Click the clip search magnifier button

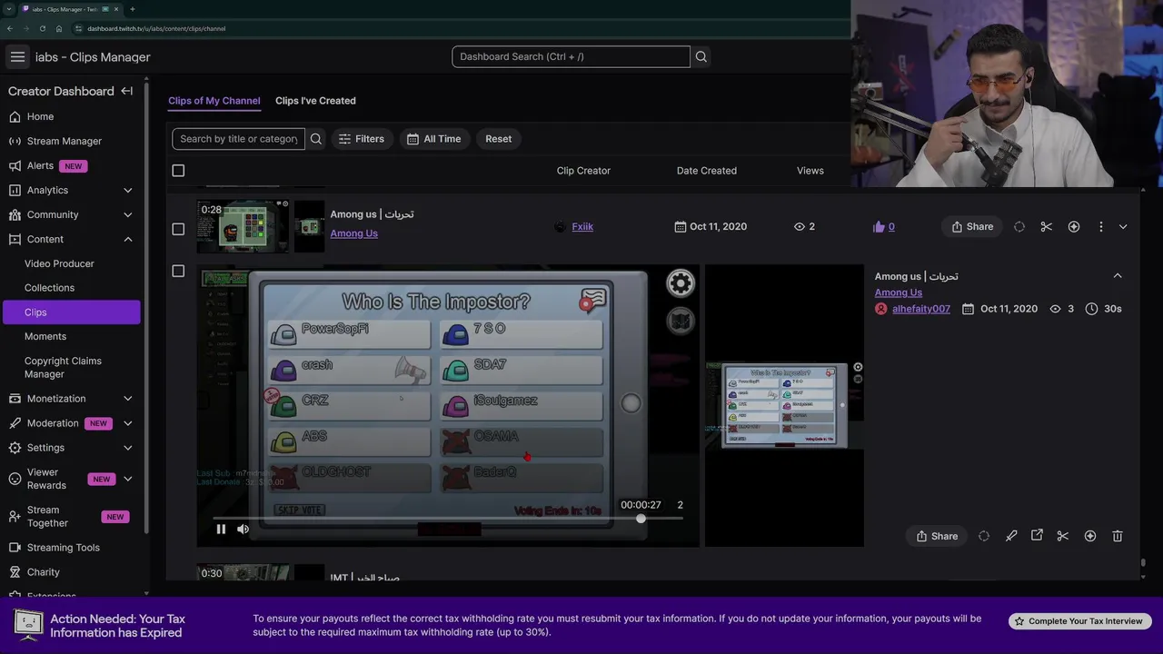coord(316,139)
